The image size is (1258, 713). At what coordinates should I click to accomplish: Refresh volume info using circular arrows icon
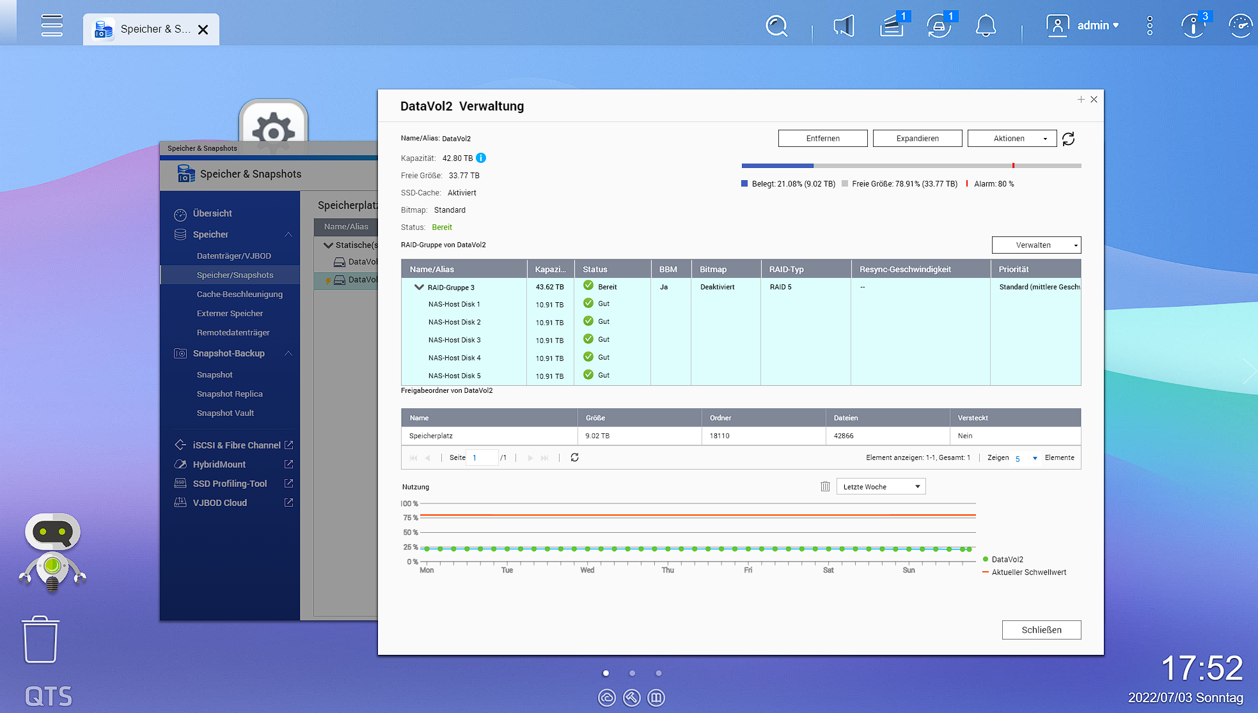pyautogui.click(x=1069, y=139)
